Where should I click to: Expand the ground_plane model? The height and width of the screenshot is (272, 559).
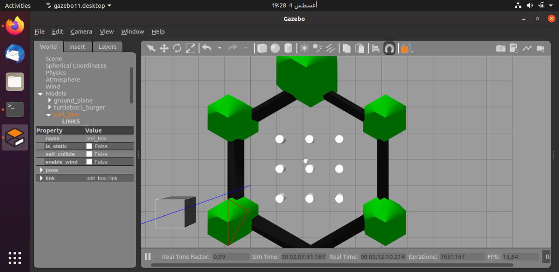pyautogui.click(x=50, y=101)
